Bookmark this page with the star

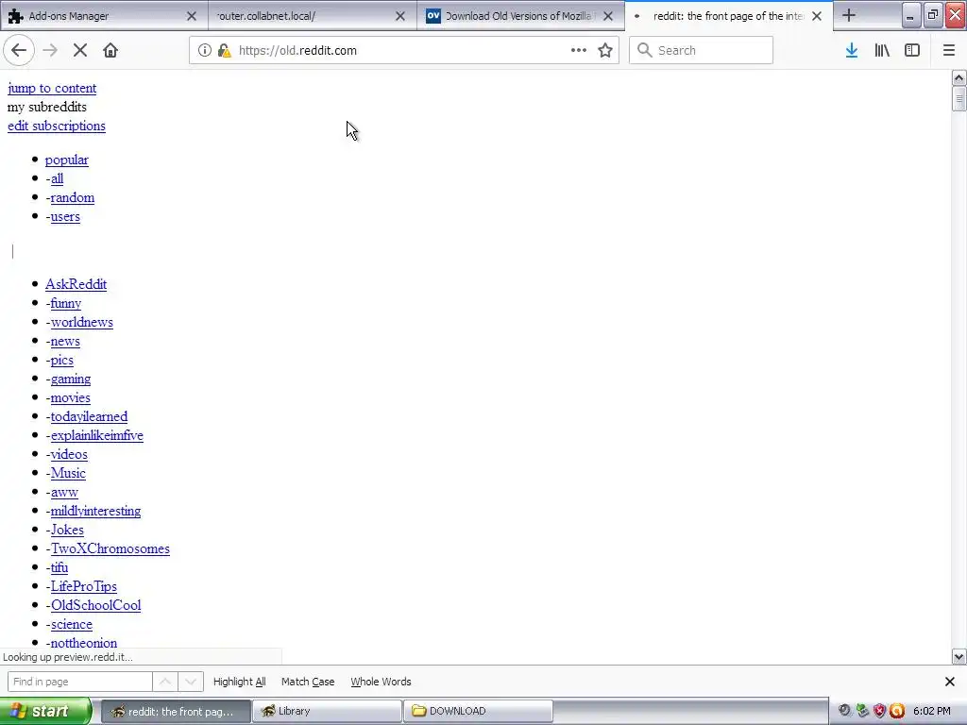point(605,50)
